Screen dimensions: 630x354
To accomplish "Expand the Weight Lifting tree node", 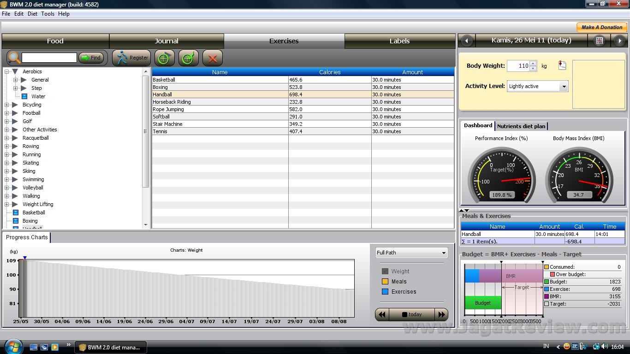I will click(x=7, y=204).
